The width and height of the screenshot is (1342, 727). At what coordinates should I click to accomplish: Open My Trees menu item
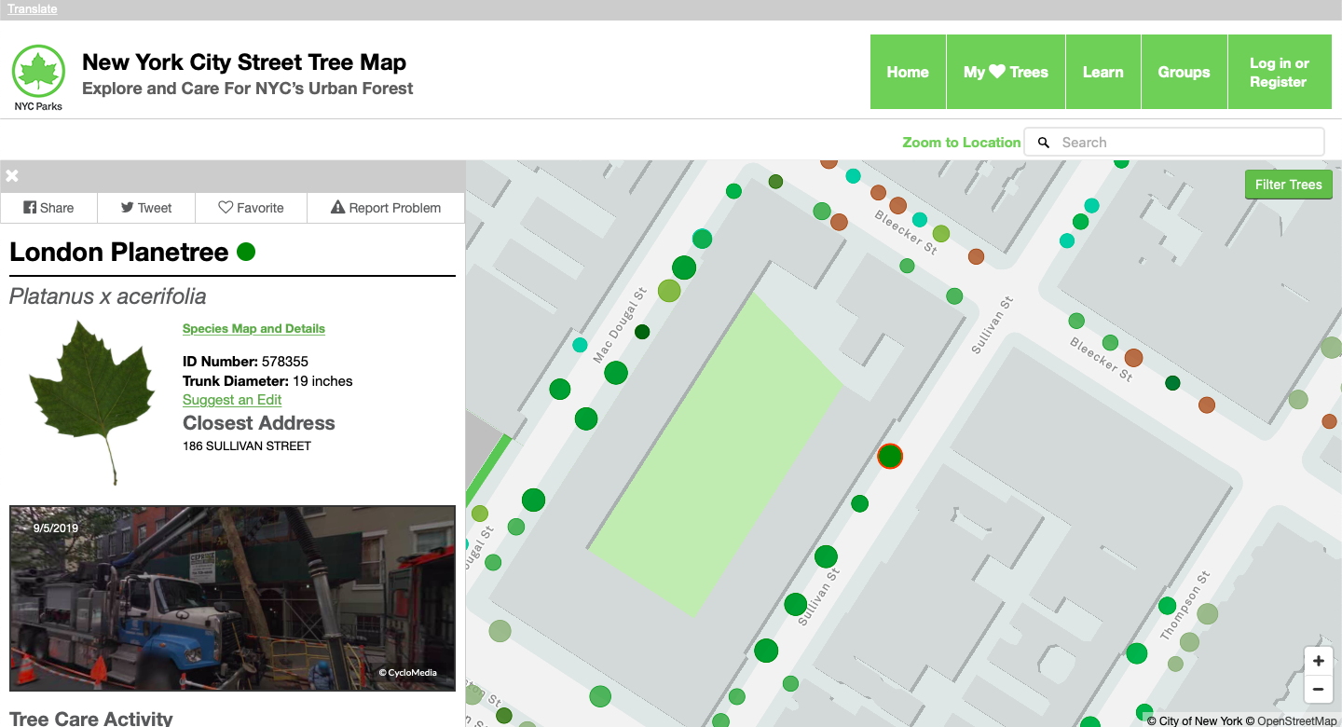tap(1006, 72)
